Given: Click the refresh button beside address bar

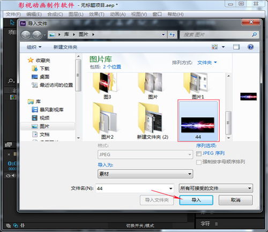Looking at the screenshot, I should [172, 34].
